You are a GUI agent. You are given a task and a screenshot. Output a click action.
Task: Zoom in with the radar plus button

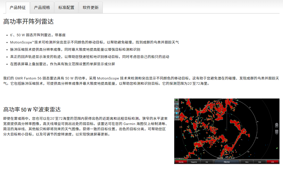(x=277, y=125)
